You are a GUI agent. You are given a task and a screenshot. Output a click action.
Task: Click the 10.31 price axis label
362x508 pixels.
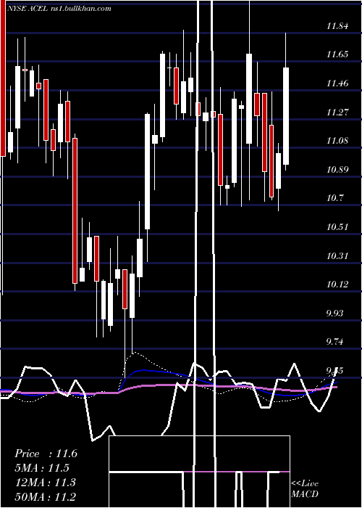pos(337,256)
